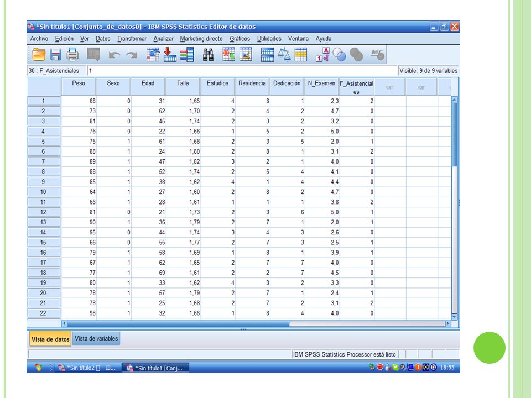Click the Go to case icon
The image size is (531, 398).
pyautogui.click(x=153, y=55)
